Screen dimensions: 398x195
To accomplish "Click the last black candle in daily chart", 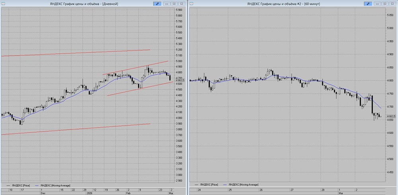I will (170, 78).
